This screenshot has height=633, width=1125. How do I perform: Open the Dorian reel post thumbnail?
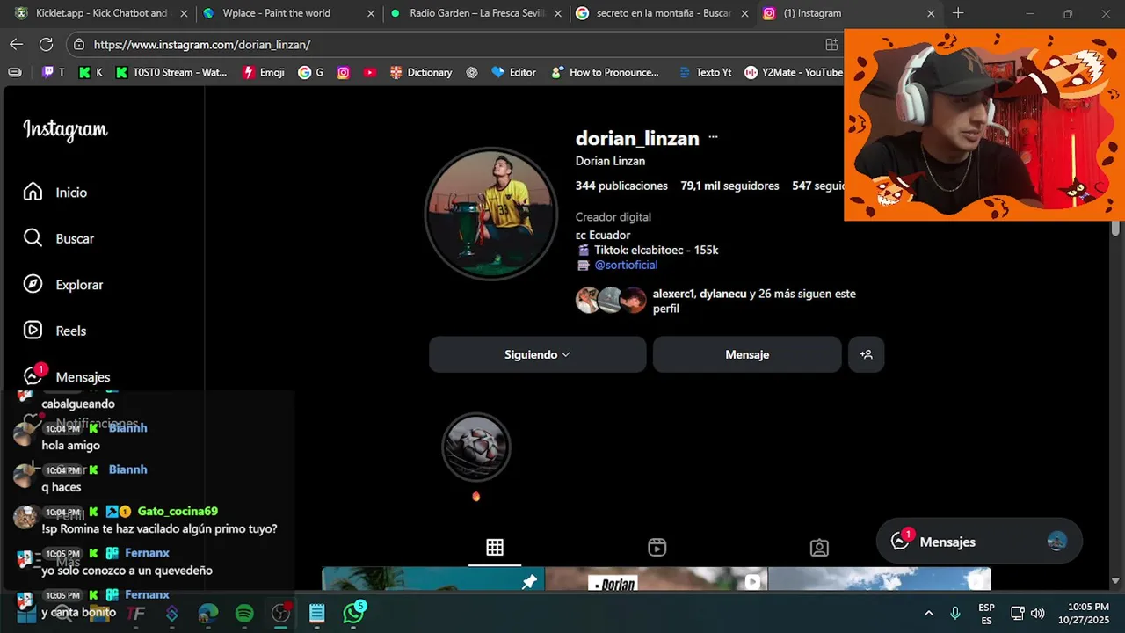point(656,578)
